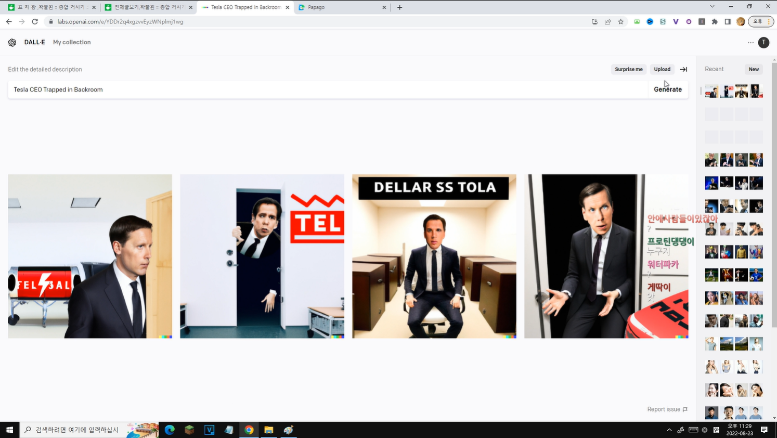The width and height of the screenshot is (777, 438).
Task: Switch to the 전체글보기 왁물원 tab
Action: pyautogui.click(x=148, y=7)
